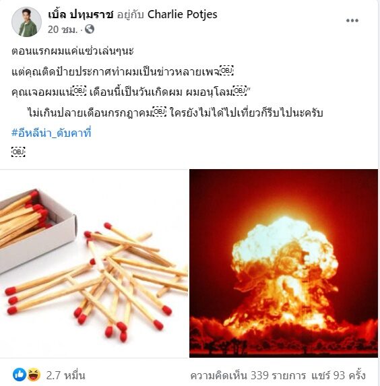The image size is (380, 386).
Task: Open the #อีหลีน่า_ดับคาที่ hashtag
Action: tap(51, 133)
